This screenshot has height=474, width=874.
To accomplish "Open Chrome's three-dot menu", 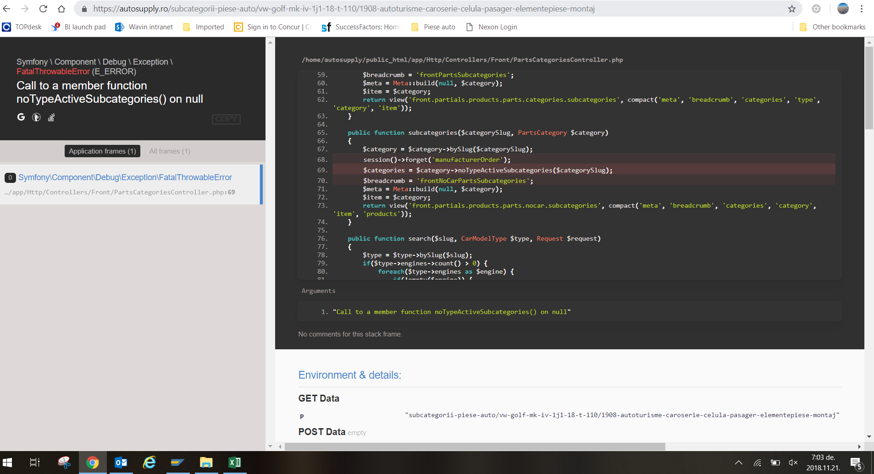I will point(862,9).
